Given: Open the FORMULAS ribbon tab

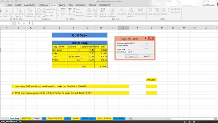Looking at the screenshot, I should tap(43, 5).
